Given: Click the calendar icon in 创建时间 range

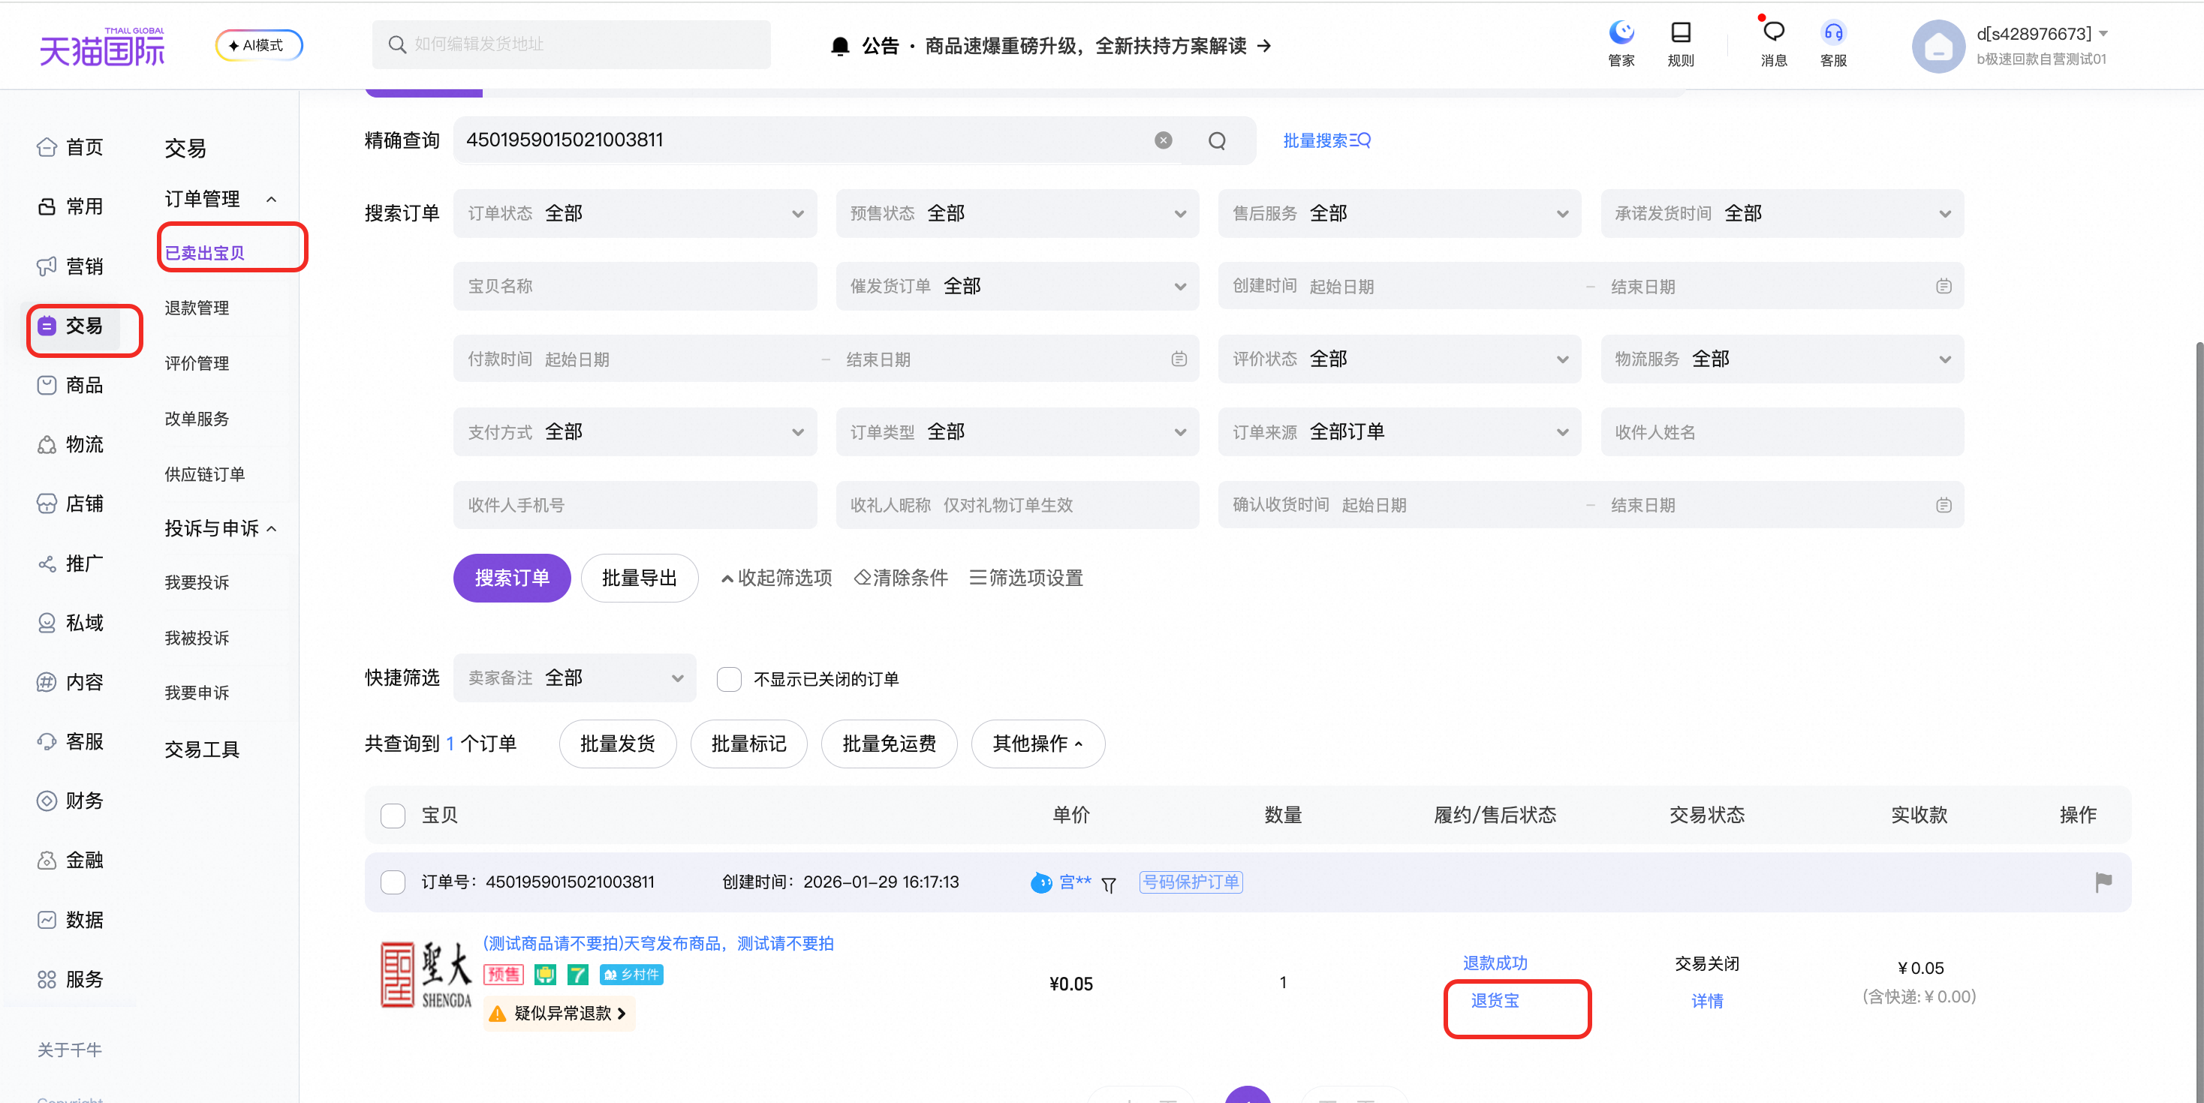Looking at the screenshot, I should point(1944,287).
